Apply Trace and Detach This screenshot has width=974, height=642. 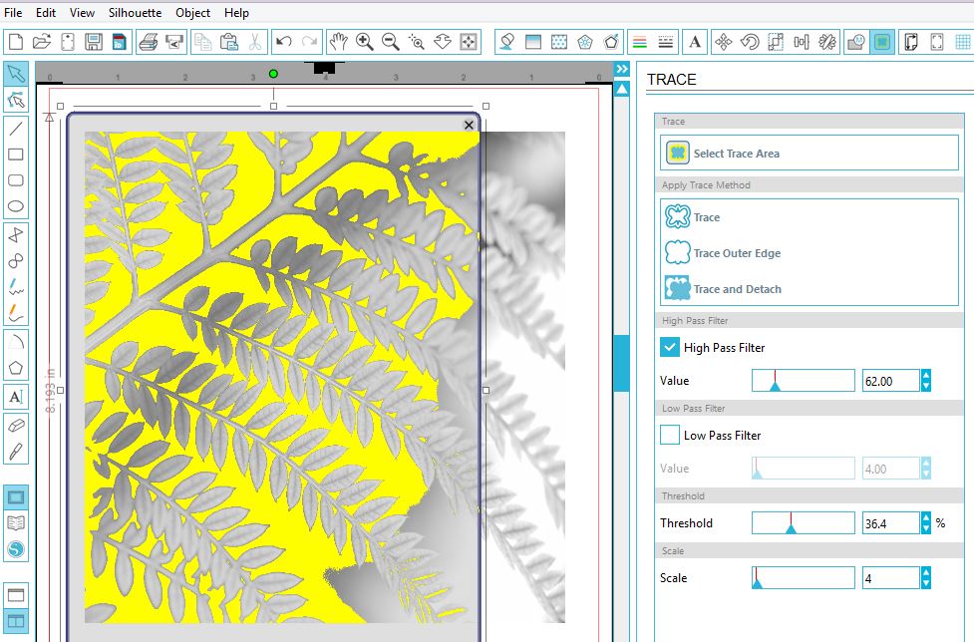tap(723, 289)
